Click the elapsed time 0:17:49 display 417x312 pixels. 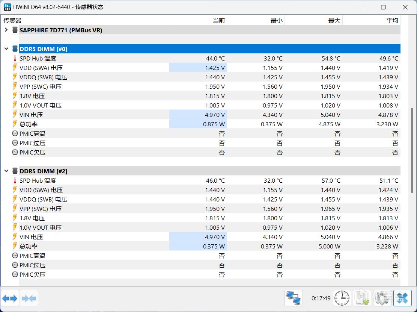[321, 298]
